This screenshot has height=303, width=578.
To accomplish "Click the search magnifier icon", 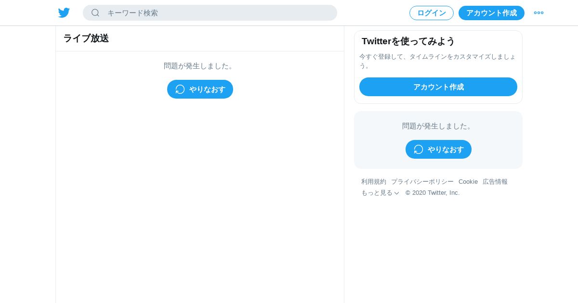I will (95, 13).
